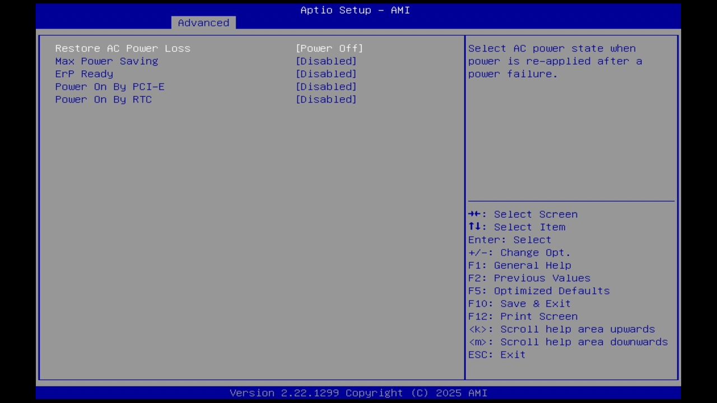Click 'F10: Save & Exit' entry

(519, 303)
